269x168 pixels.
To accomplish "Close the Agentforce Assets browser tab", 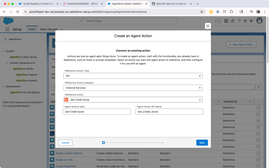I will [x=146, y=4].
